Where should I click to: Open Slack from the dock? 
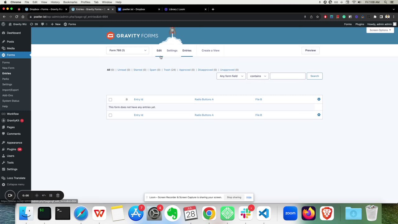246,213
